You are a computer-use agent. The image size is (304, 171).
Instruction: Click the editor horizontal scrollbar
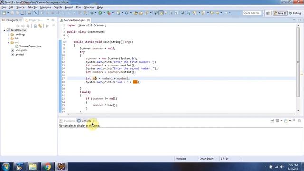tap(181, 114)
